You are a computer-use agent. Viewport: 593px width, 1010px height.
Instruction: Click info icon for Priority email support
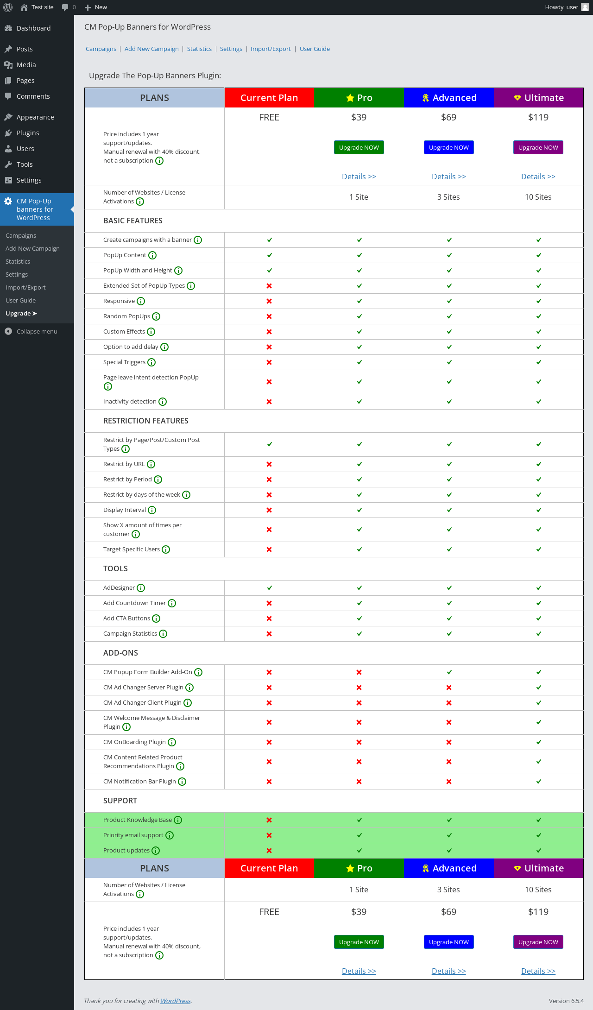pyautogui.click(x=170, y=835)
